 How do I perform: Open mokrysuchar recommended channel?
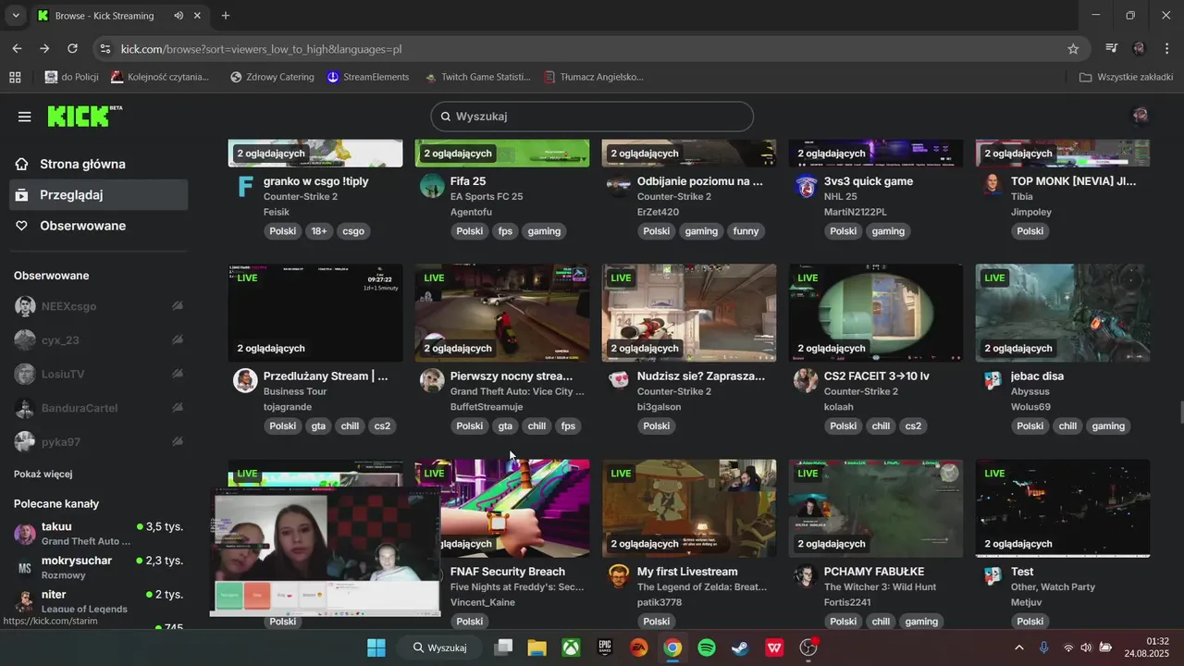point(99,567)
